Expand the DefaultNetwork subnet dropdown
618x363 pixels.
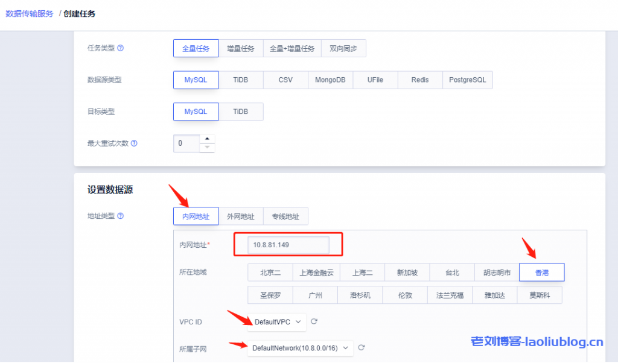pos(300,348)
